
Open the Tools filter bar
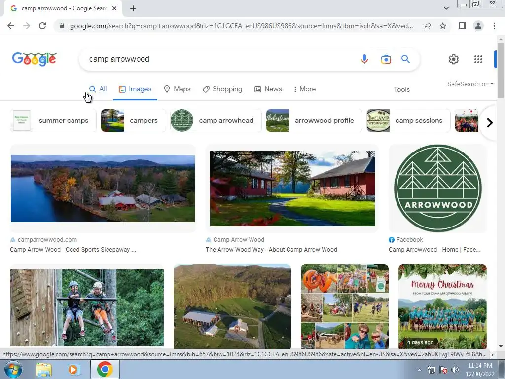coord(401,90)
